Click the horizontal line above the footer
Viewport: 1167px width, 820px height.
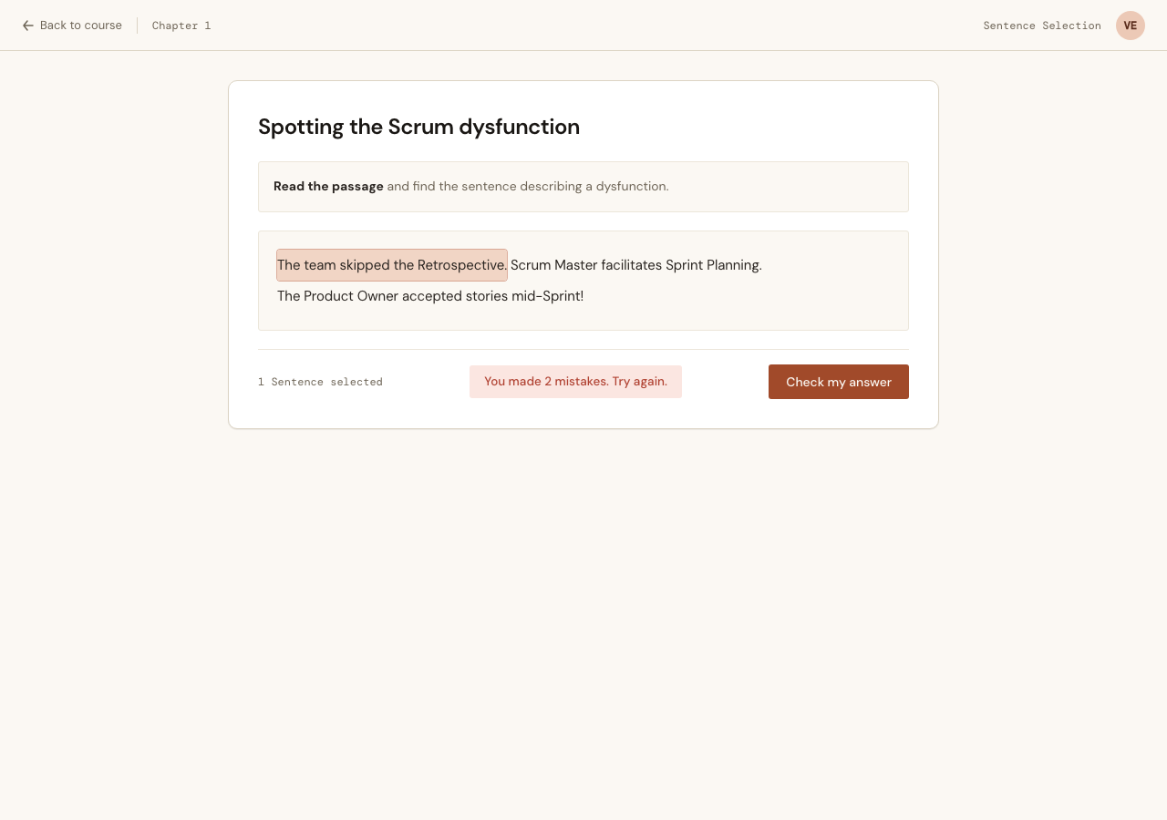583,349
